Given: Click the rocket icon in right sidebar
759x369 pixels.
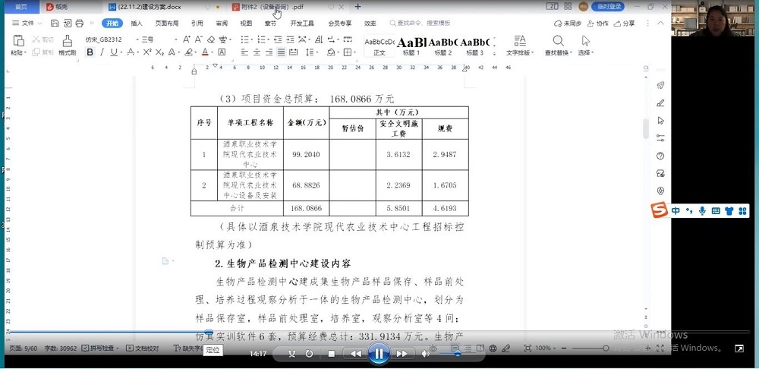Looking at the screenshot, I should click(x=660, y=85).
